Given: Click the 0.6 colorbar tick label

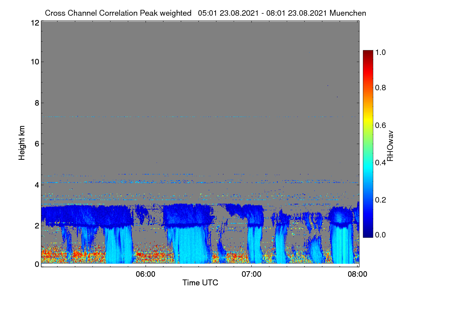Looking at the screenshot, I should 380,125.
